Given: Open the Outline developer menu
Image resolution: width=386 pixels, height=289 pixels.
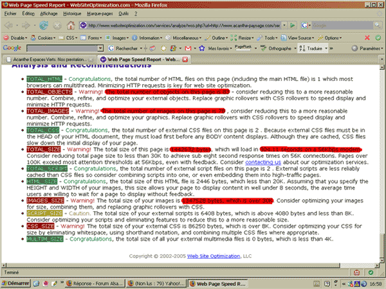Looking at the screenshot, I should pos(216,38).
